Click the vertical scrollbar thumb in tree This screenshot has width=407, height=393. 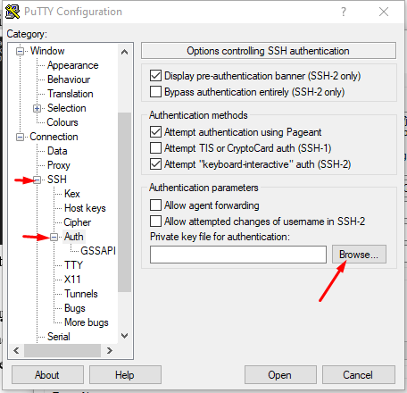click(x=125, y=202)
